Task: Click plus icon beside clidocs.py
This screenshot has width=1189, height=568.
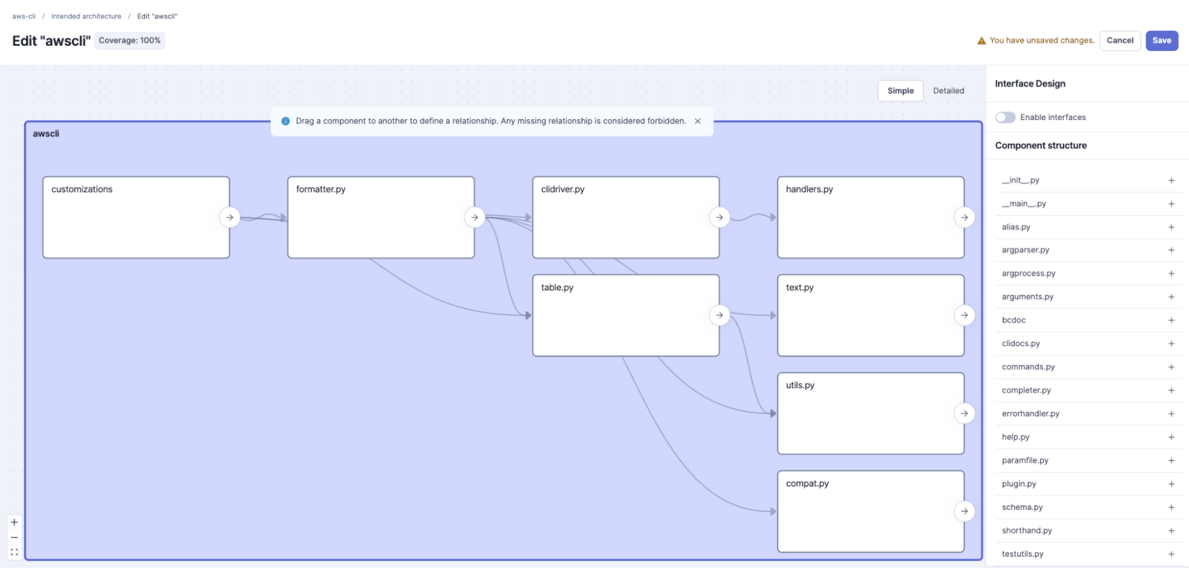Action: tap(1171, 343)
